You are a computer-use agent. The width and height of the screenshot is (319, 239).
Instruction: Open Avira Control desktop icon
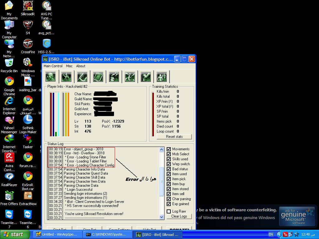tap(9, 162)
